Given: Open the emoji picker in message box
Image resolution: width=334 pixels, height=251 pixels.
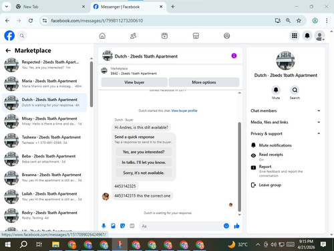Looking at the screenshot, I should click(x=226, y=226).
